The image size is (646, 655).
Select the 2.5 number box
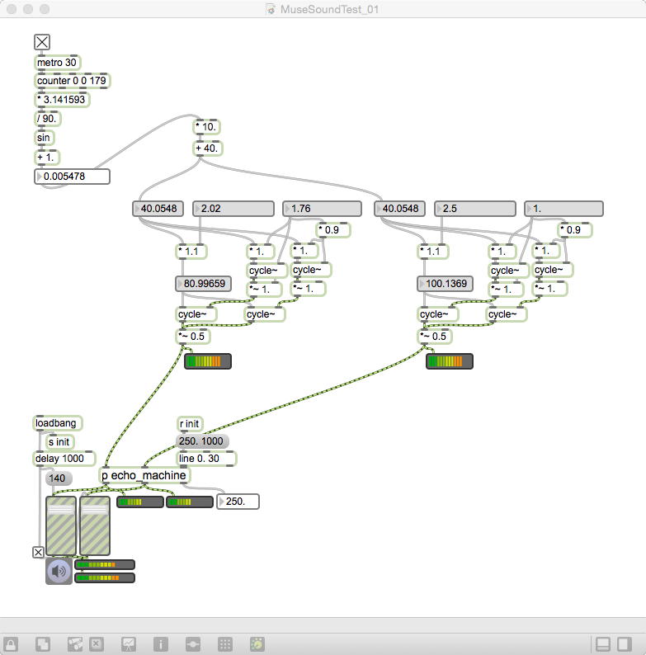click(475, 209)
